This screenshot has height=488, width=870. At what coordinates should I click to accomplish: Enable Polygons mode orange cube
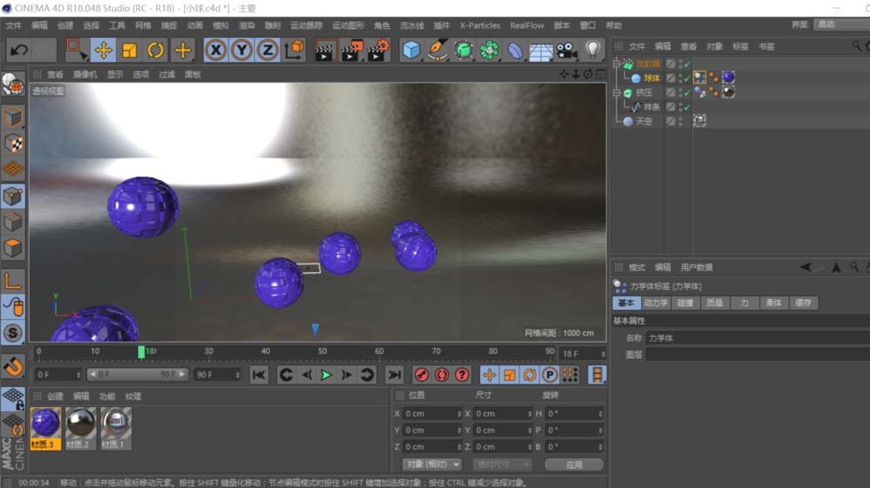(x=13, y=248)
